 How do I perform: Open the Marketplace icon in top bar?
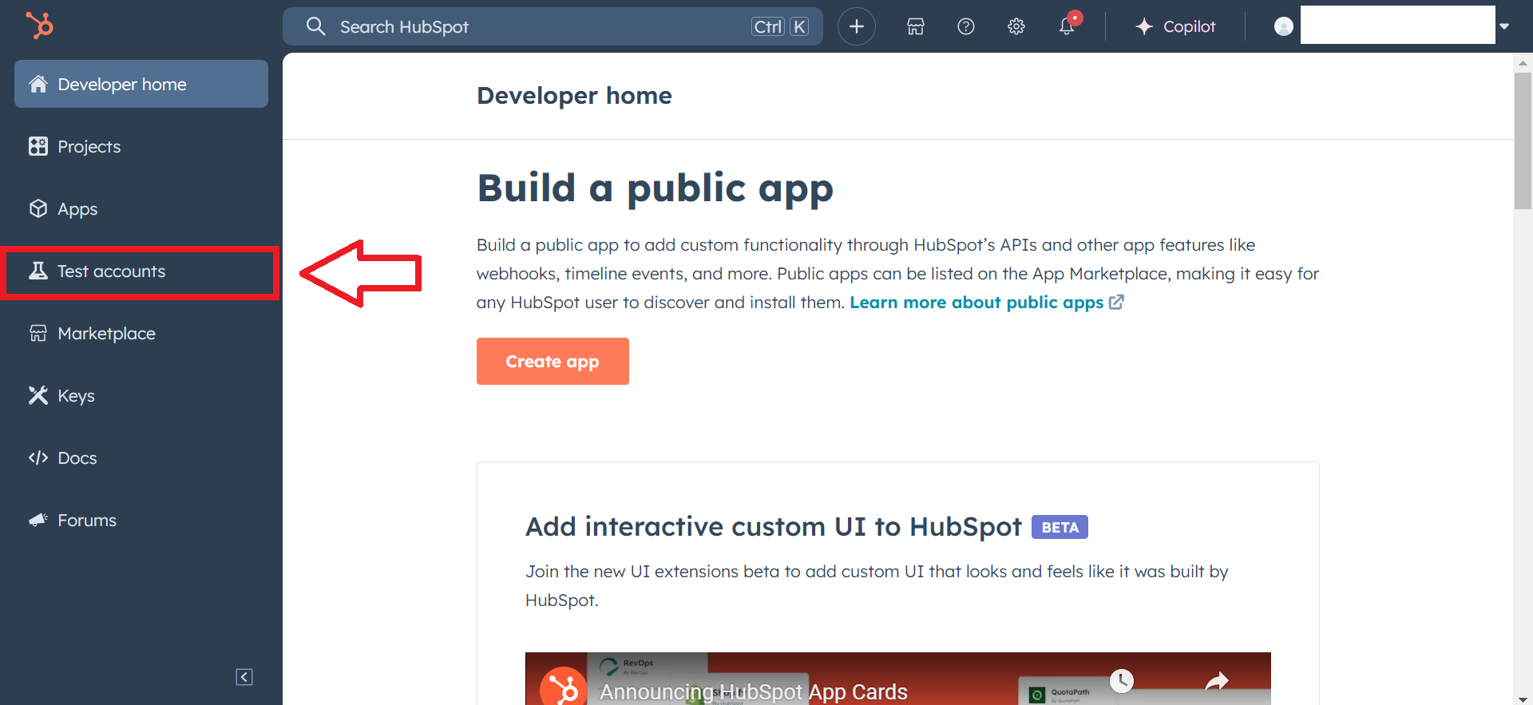click(915, 26)
